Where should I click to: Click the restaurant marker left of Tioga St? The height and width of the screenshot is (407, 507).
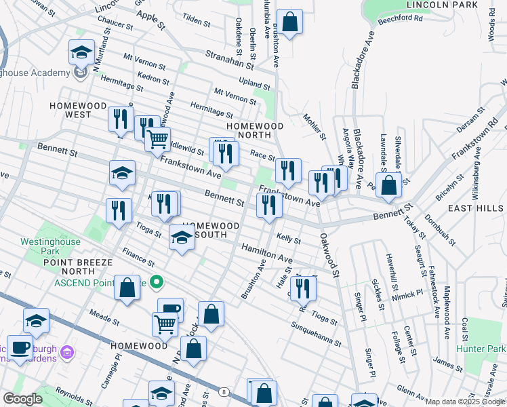tap(119, 210)
